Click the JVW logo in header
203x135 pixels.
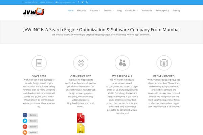(33, 12)
